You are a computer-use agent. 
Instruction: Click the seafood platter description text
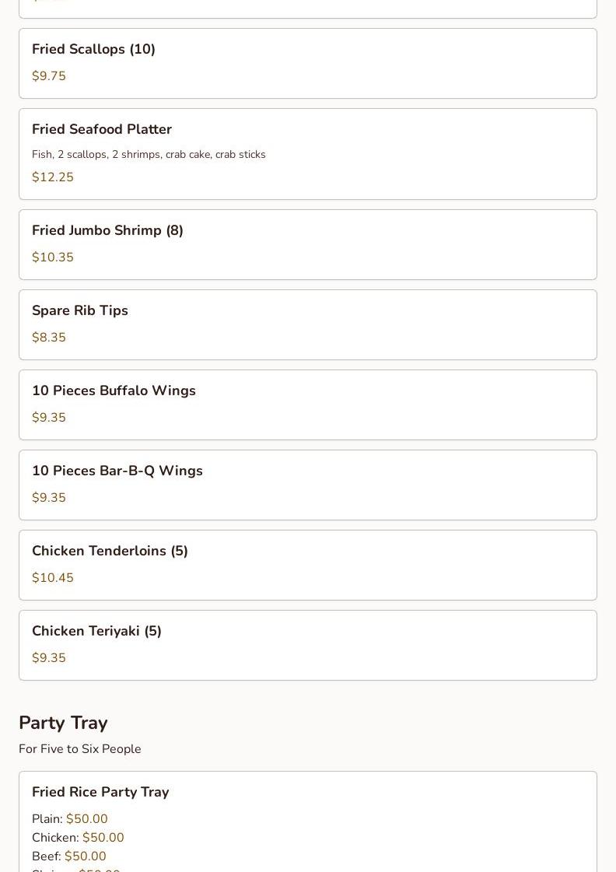[149, 155]
